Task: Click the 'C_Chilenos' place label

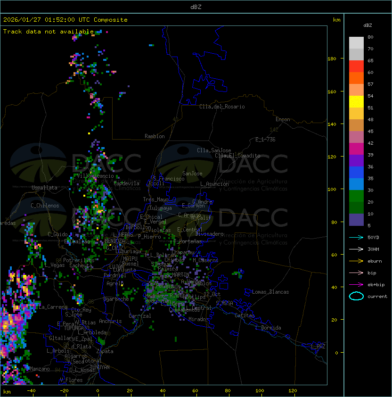Action: (45, 206)
